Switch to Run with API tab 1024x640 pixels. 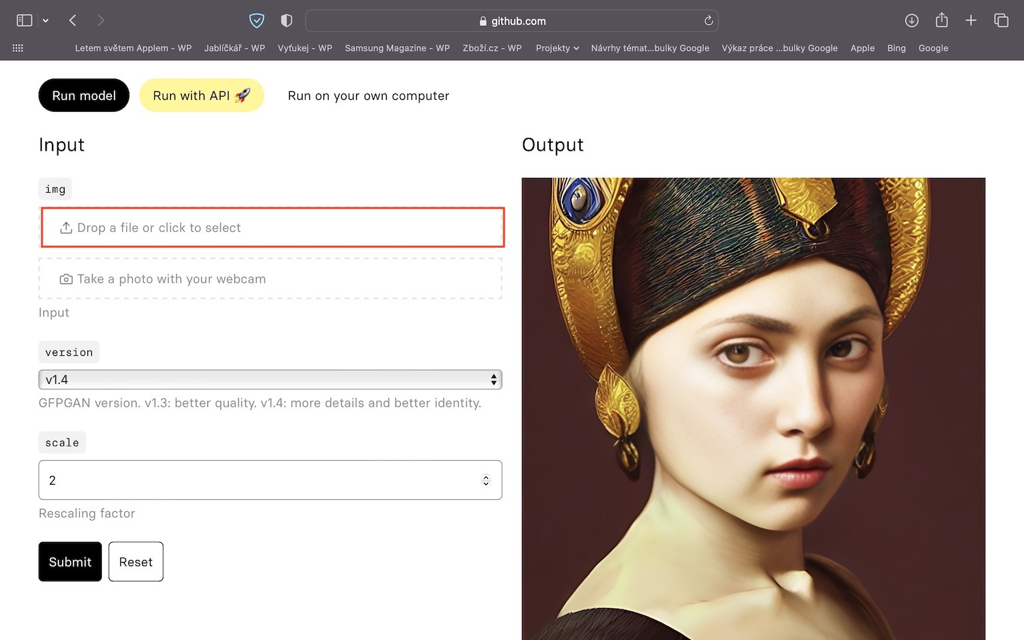[x=201, y=95]
